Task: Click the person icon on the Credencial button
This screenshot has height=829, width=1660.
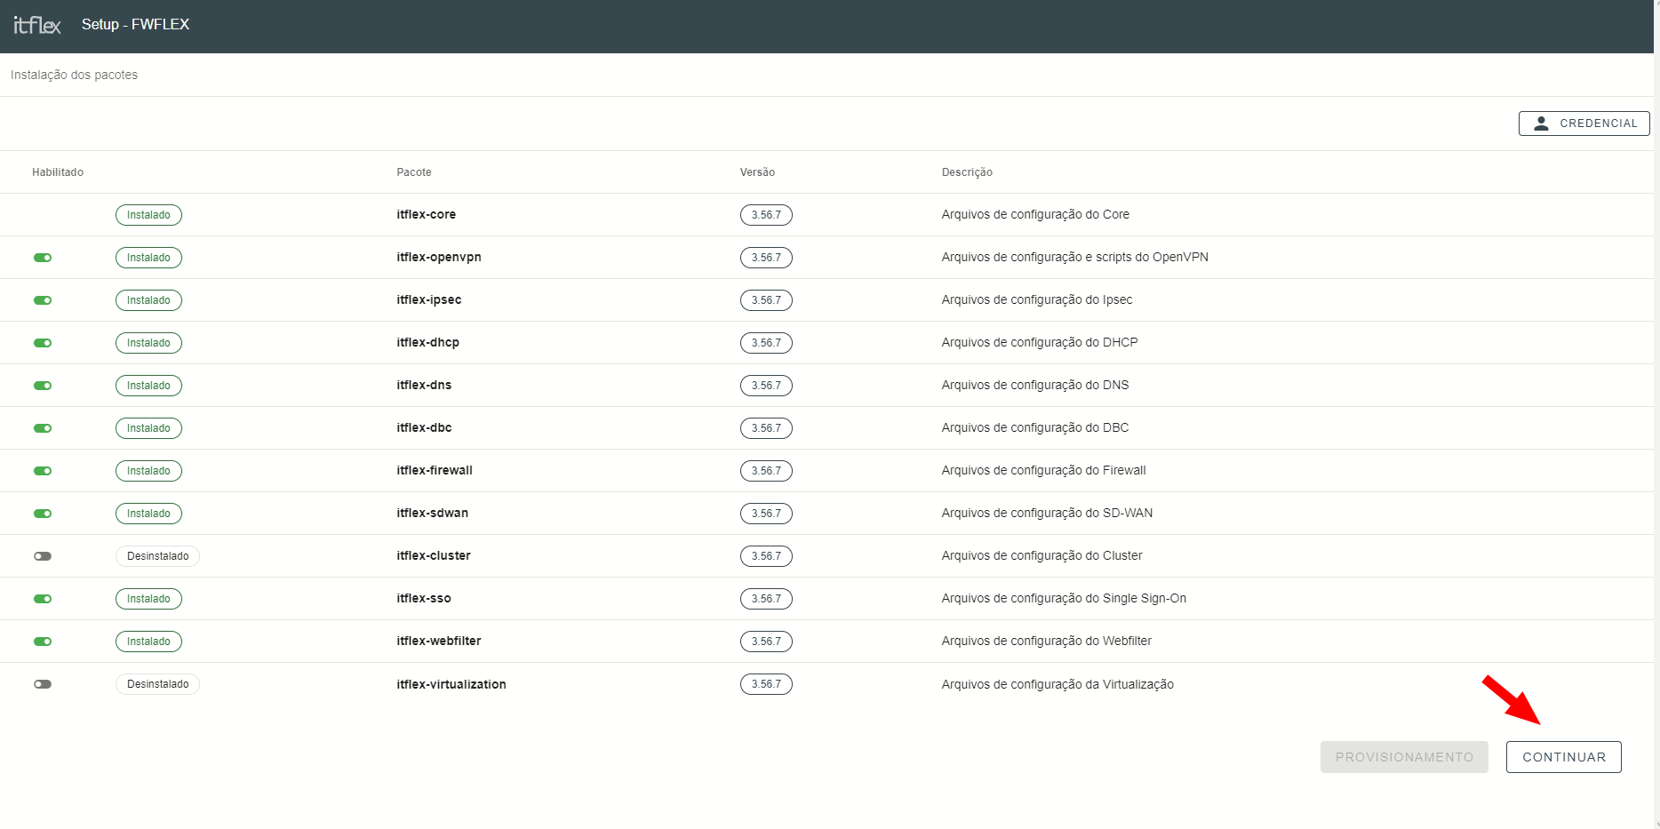Action: (x=1542, y=124)
